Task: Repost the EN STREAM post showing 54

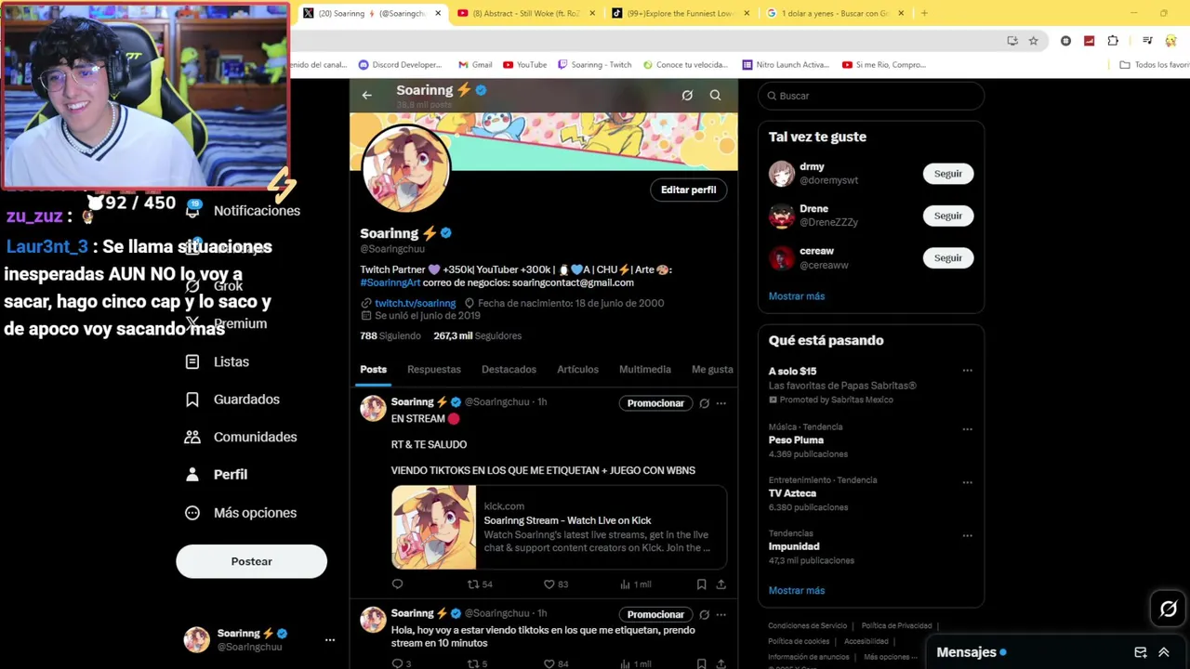Action: coord(480,584)
